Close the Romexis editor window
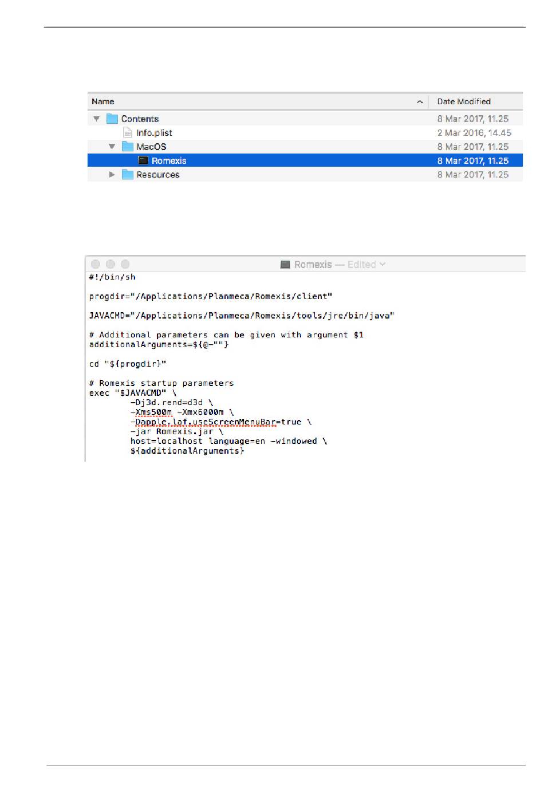 pos(96,264)
